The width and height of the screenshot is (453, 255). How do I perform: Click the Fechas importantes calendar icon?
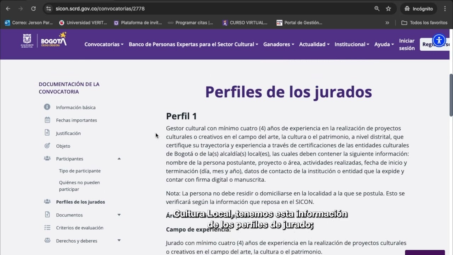47,120
